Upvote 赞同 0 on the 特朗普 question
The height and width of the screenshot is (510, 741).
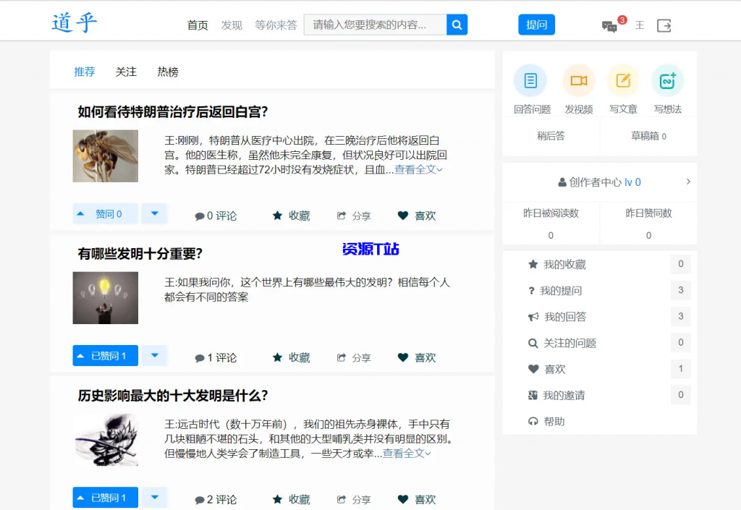coord(106,214)
